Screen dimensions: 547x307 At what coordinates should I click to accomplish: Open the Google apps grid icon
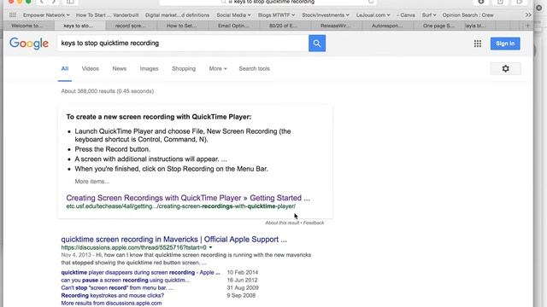pyautogui.click(x=478, y=43)
